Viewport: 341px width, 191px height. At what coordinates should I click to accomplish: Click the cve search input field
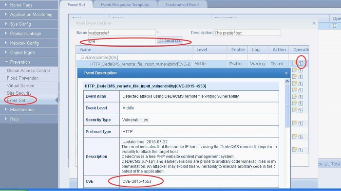pyautogui.click(x=122, y=41)
